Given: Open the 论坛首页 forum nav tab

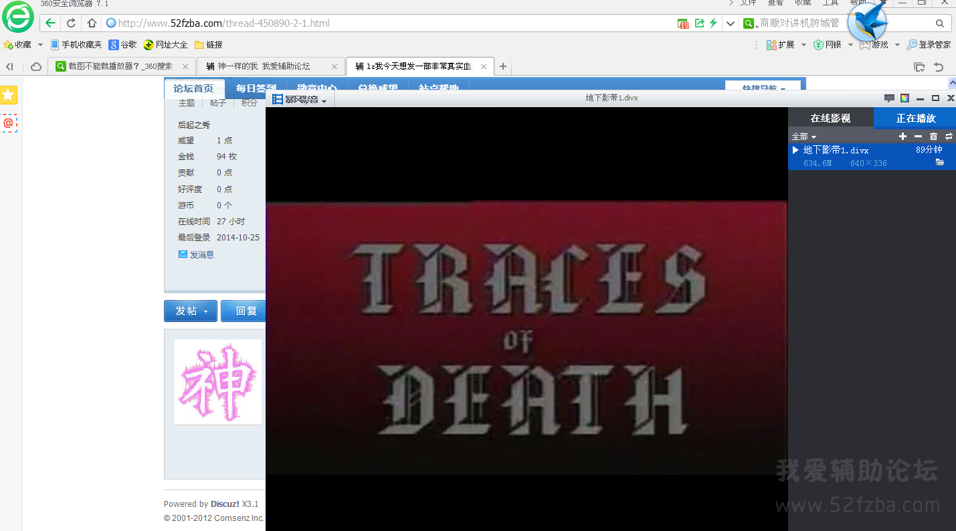Looking at the screenshot, I should pyautogui.click(x=193, y=88).
